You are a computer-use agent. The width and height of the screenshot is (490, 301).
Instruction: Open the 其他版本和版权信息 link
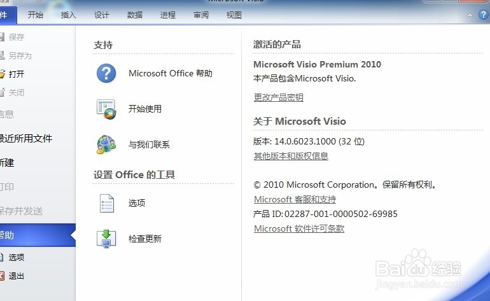coord(291,156)
